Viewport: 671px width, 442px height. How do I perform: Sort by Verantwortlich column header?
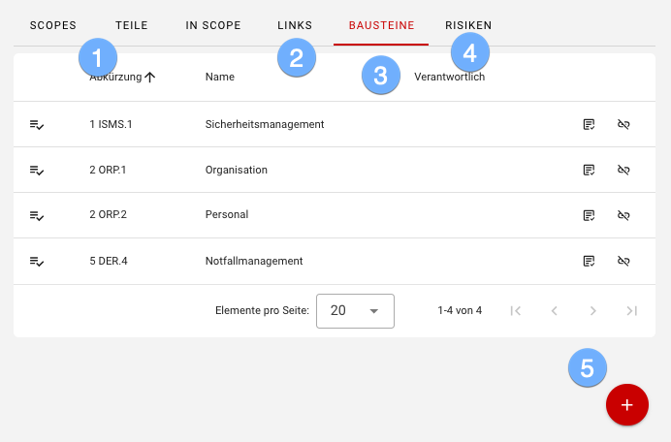point(449,78)
